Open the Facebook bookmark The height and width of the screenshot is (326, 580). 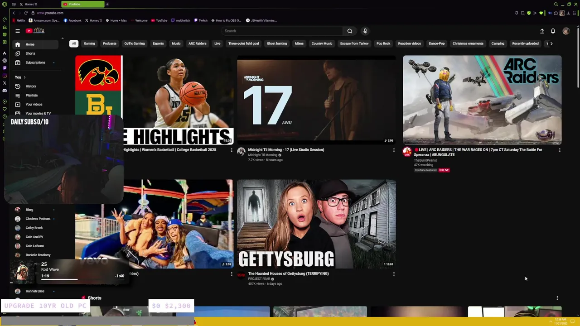point(72,20)
